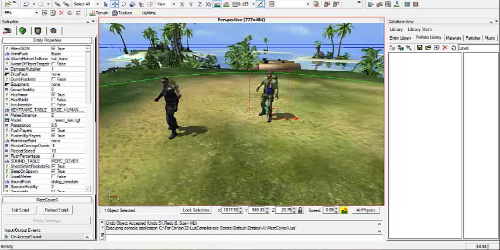The image size is (500, 250).
Task: Open the empty selection-set combo box
Action: [293, 4]
